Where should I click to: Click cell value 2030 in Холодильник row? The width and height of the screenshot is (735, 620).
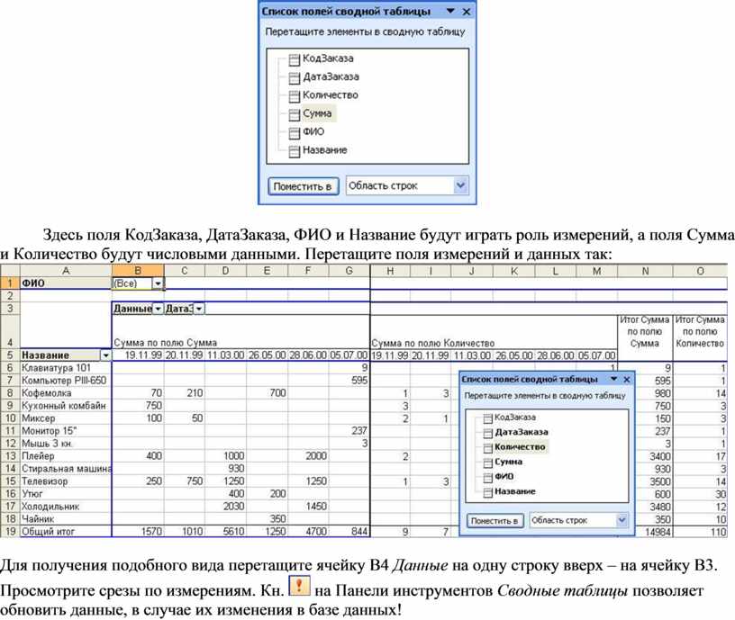pos(233,507)
